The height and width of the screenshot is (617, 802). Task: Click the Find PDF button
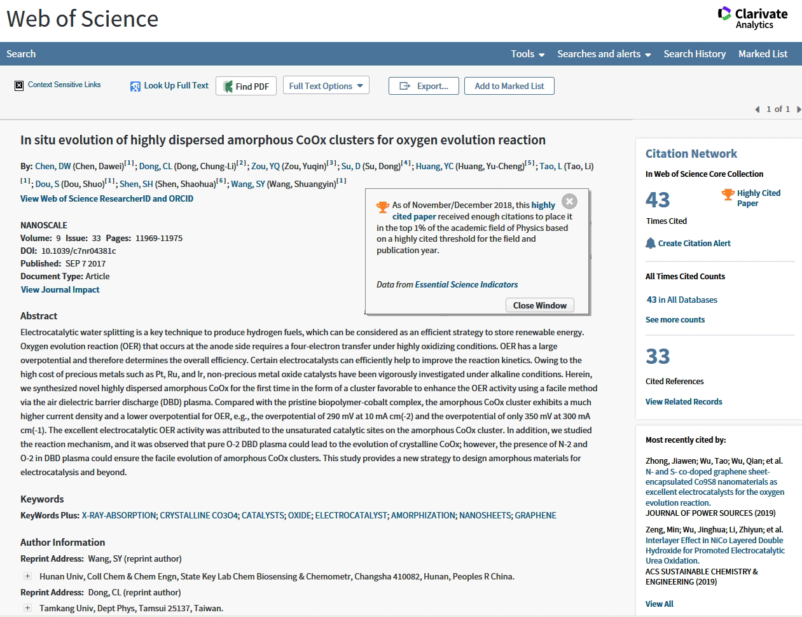point(245,87)
